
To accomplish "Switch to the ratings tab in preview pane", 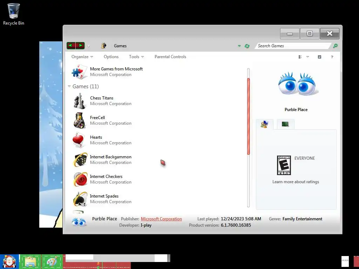I will 264,124.
